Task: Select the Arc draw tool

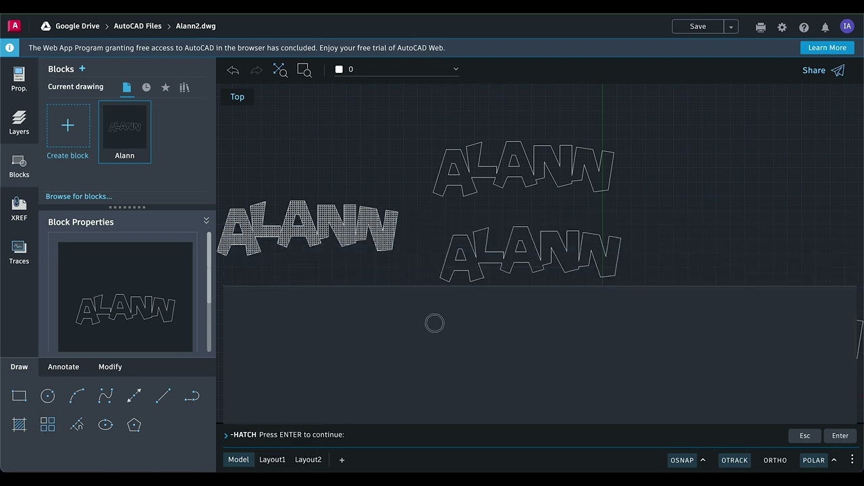Action: click(x=77, y=396)
